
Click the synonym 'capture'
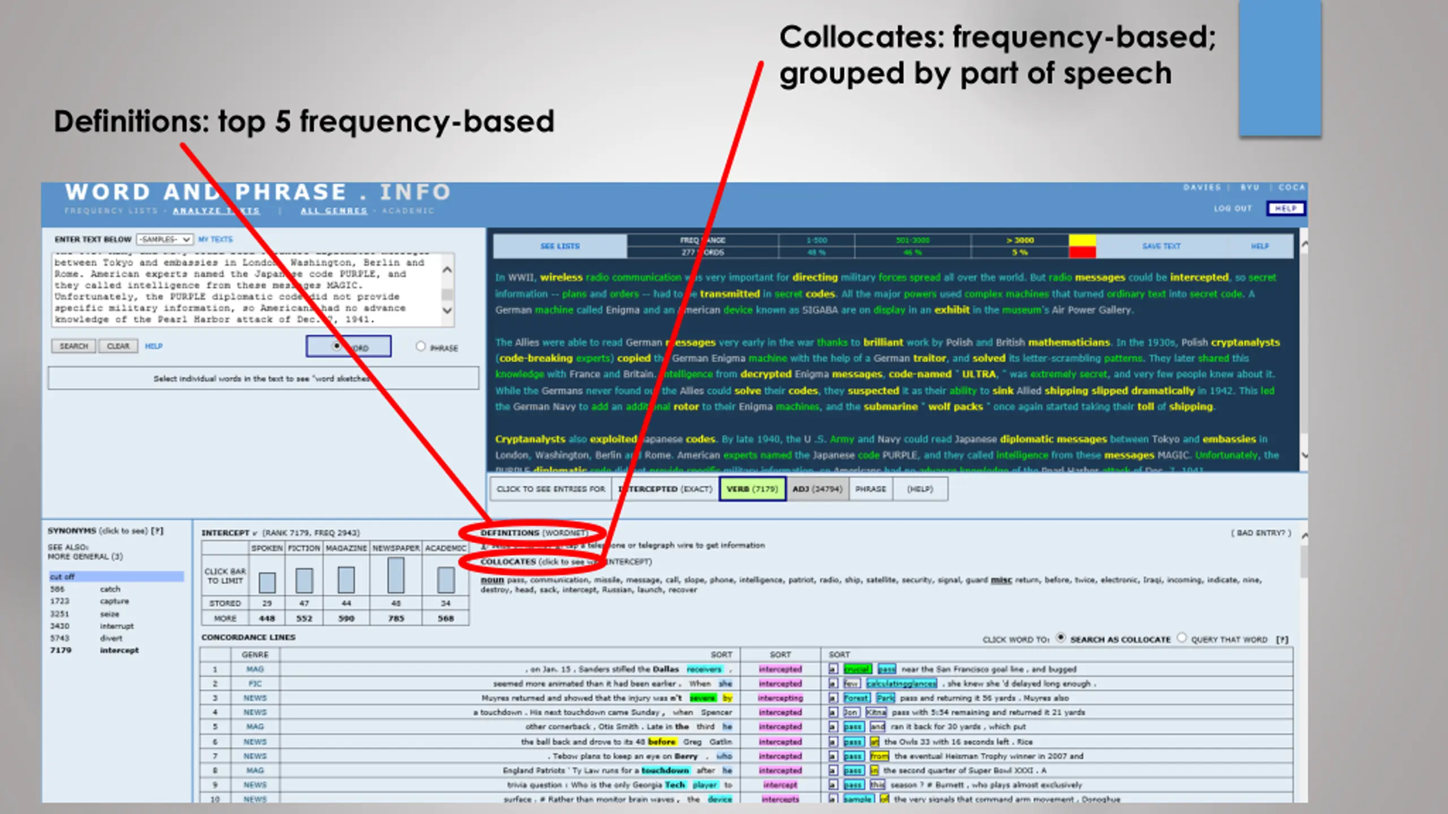(114, 601)
